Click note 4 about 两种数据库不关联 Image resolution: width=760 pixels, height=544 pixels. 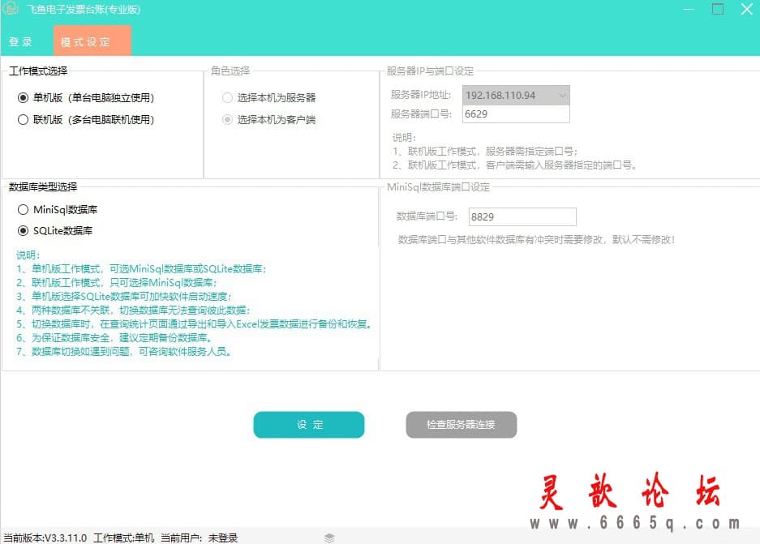[x=133, y=310]
